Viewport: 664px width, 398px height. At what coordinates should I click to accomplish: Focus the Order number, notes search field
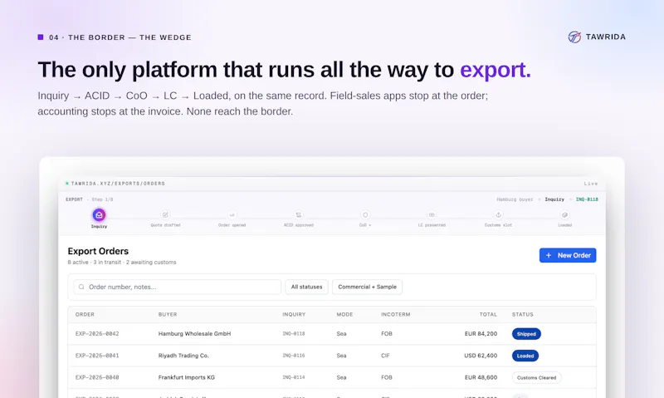click(x=177, y=287)
